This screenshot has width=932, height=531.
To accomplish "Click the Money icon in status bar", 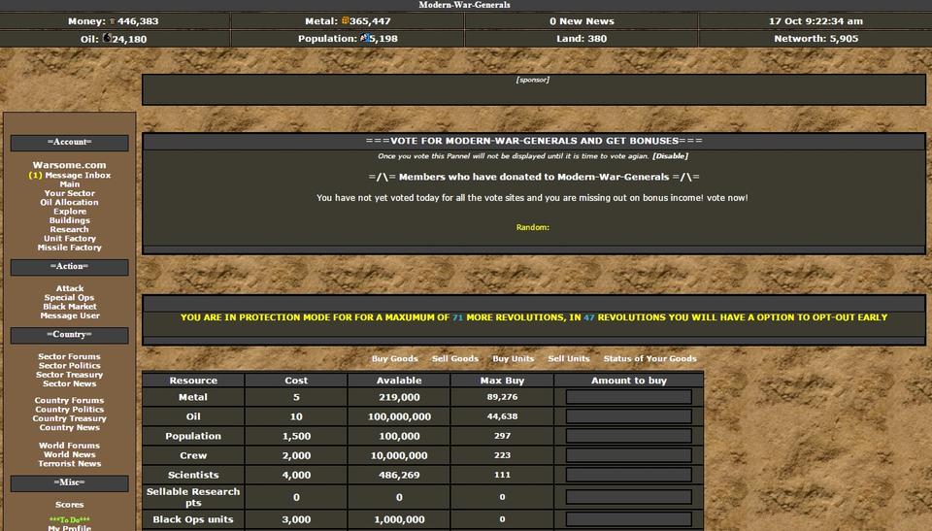I will (112, 21).
